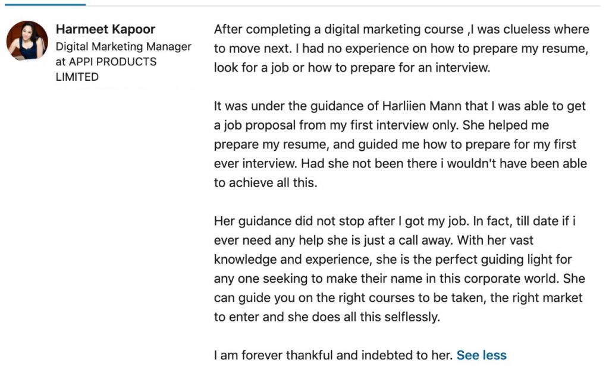Click the word LIMITED below company name
The height and width of the screenshot is (370, 609).
click(77, 77)
